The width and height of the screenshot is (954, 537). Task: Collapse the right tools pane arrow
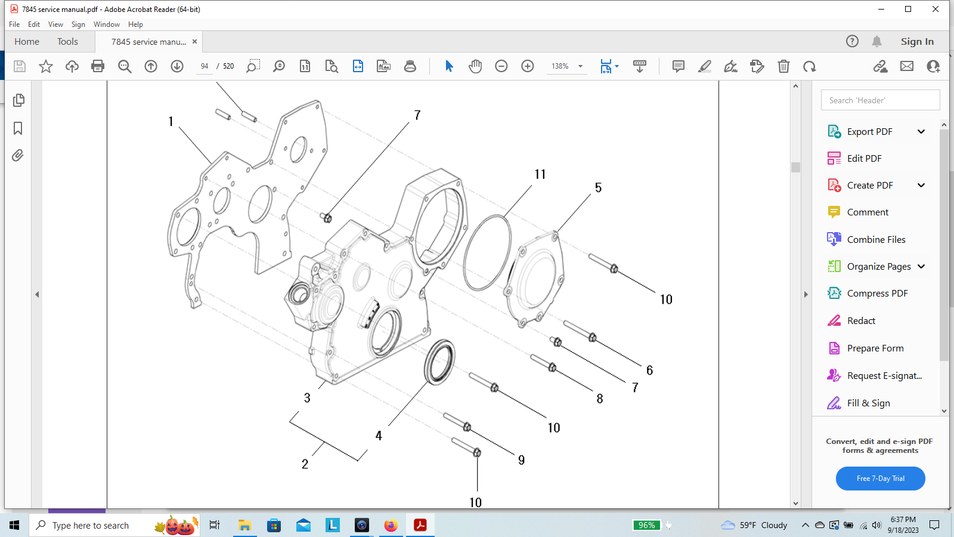click(x=806, y=294)
